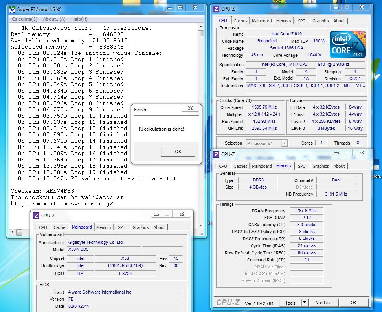Click the BIOS date 02/01/2011 field

coord(125,306)
